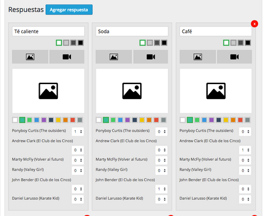Adjust Marty McFly score stepper in Té caliente
Image resolution: width=266 pixels, height=216 pixels.
[78, 160]
